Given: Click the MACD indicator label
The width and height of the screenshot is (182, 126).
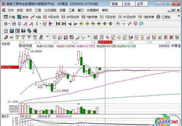Looking at the screenshot, I should [x=5, y=116].
